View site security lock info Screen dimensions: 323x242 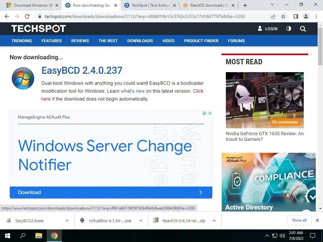coord(40,16)
